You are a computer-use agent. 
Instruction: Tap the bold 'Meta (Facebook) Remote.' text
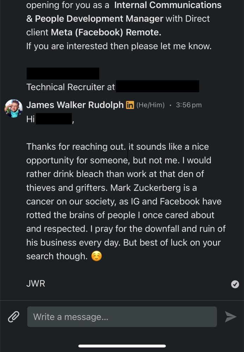(106, 32)
